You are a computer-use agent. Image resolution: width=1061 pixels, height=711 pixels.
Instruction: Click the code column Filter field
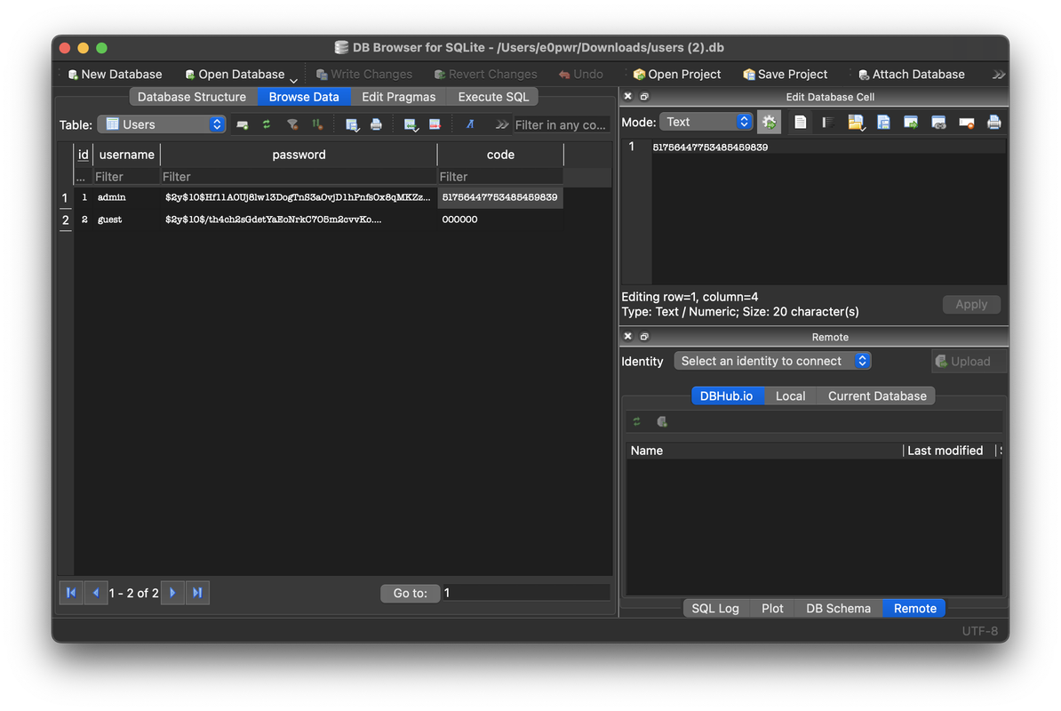(500, 177)
